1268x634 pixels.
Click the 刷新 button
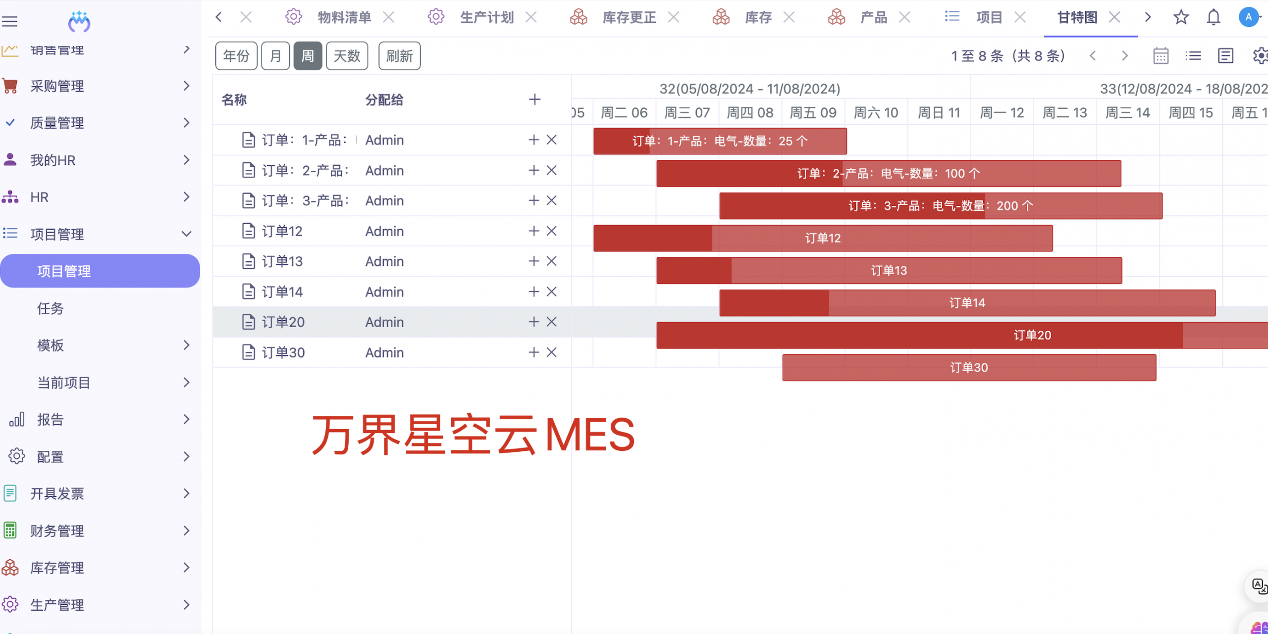[399, 56]
